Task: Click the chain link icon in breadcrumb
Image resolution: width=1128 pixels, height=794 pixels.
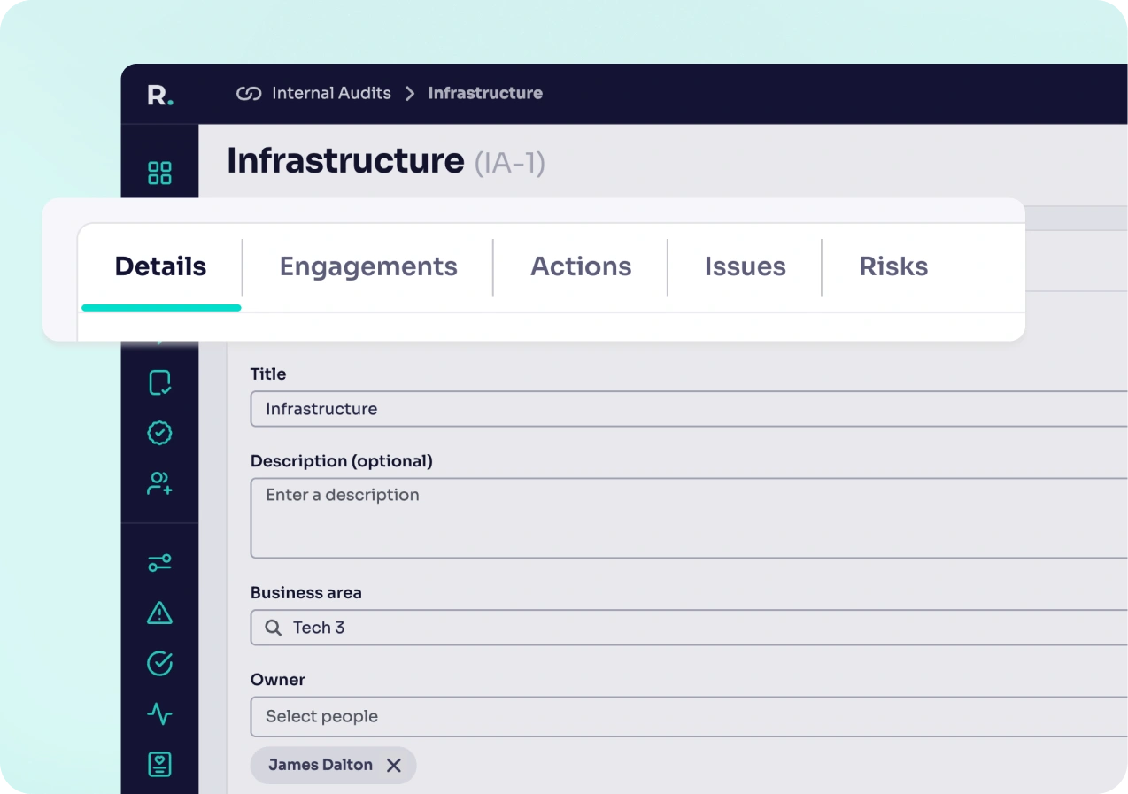Action: [249, 94]
